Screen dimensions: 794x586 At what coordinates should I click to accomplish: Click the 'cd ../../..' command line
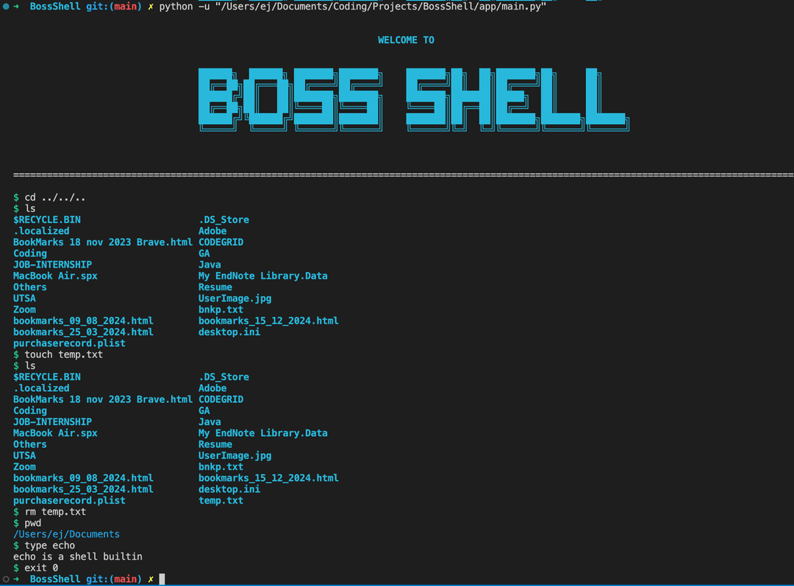(x=49, y=198)
